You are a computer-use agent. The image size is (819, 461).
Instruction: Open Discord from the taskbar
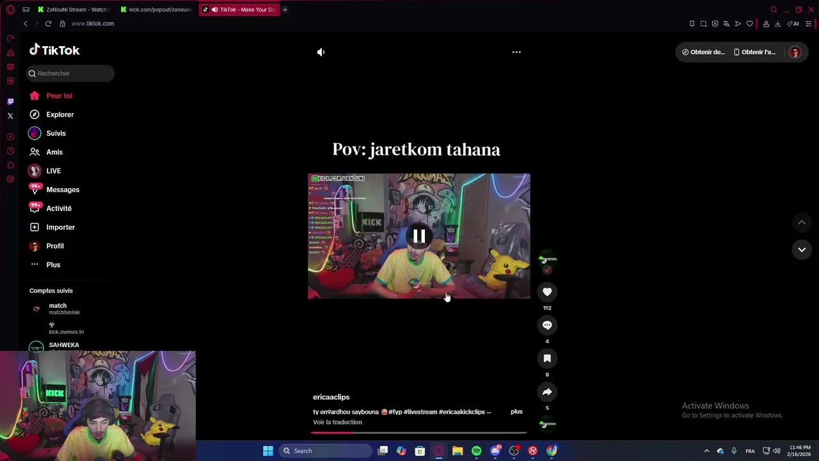click(x=495, y=451)
